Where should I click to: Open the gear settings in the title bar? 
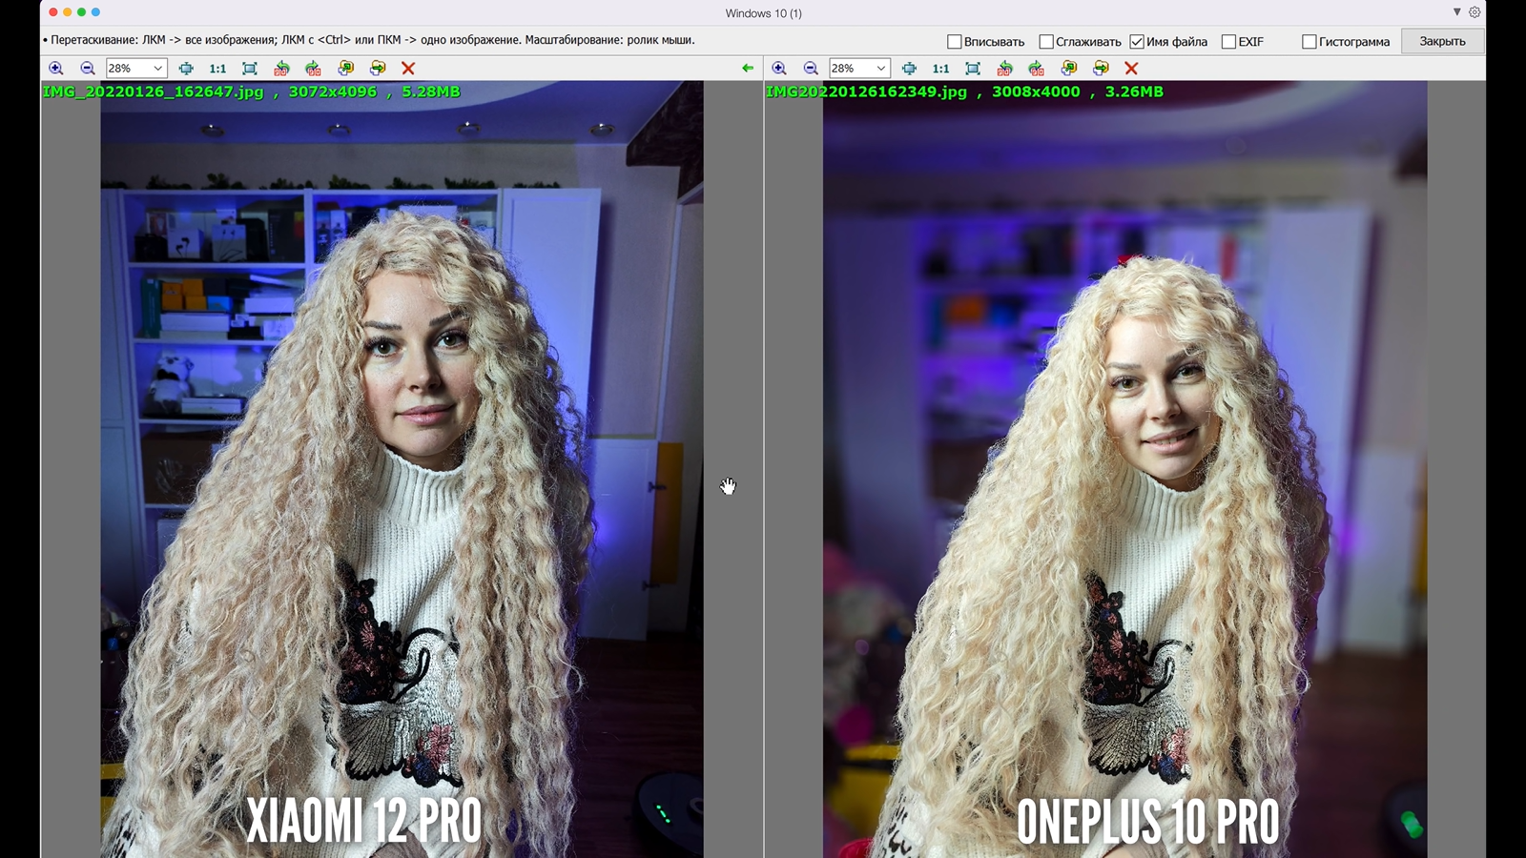[1474, 12]
